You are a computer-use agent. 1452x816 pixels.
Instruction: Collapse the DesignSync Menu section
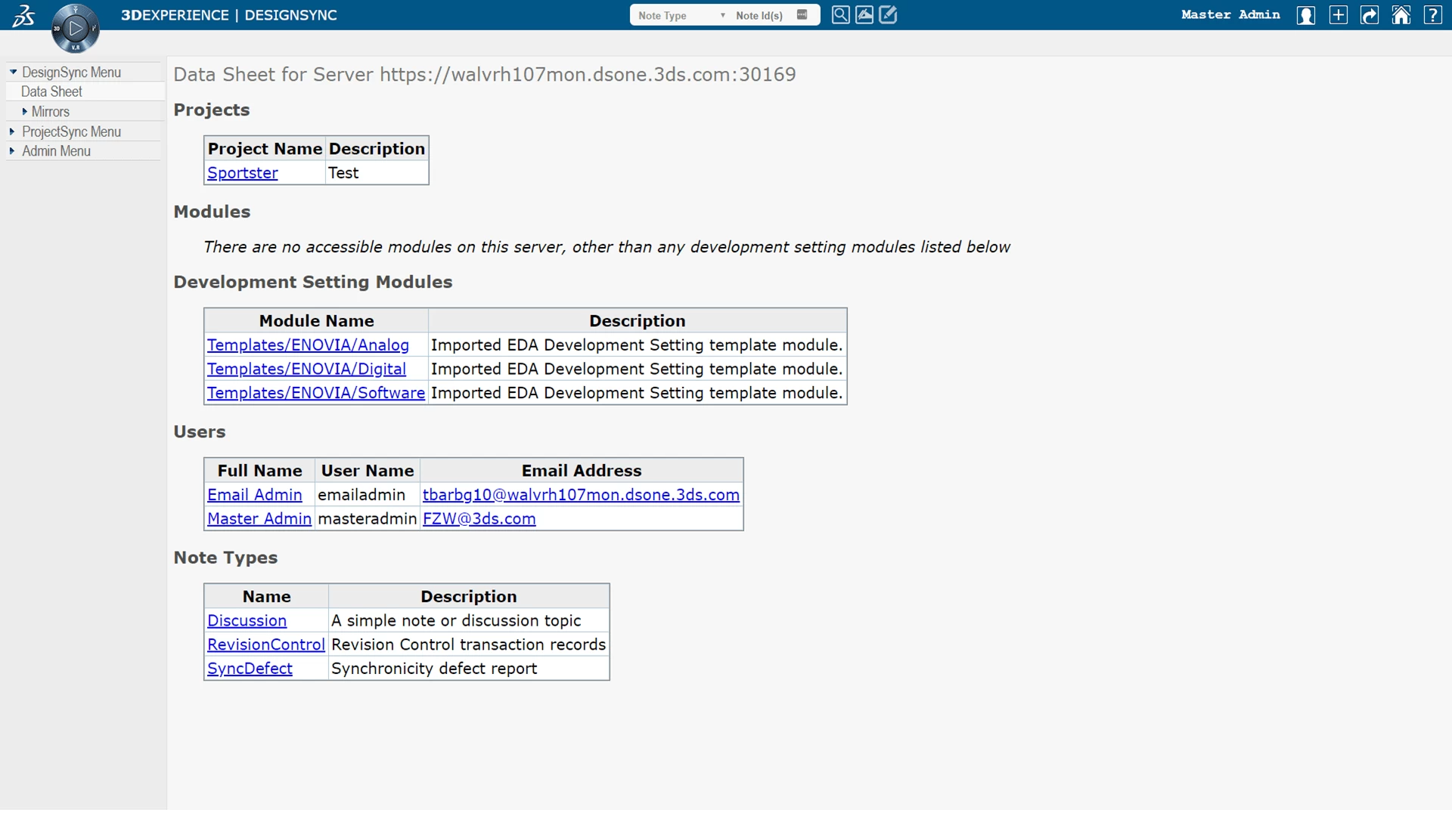pyautogui.click(x=14, y=72)
